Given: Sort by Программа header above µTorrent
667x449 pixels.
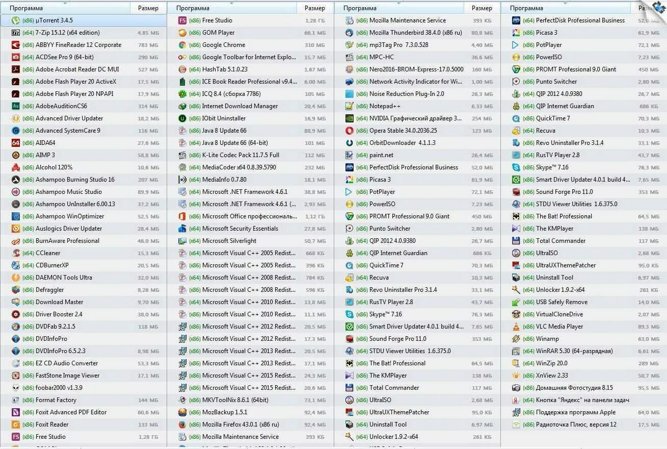Looking at the screenshot, I should (65, 8).
